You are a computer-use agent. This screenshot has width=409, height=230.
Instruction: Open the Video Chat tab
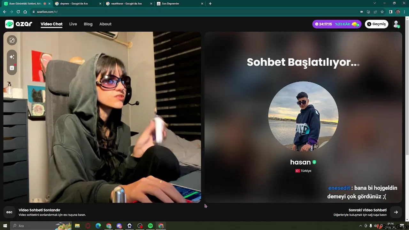[51, 24]
